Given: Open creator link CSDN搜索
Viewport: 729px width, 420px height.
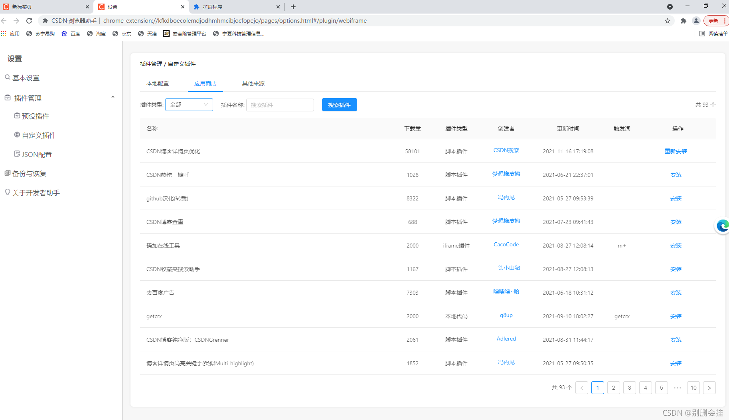Looking at the screenshot, I should (506, 150).
